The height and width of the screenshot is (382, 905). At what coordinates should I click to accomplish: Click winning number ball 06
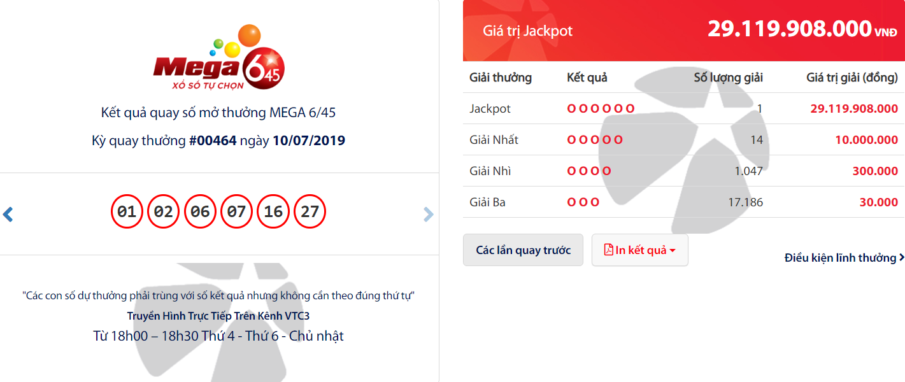(x=200, y=212)
